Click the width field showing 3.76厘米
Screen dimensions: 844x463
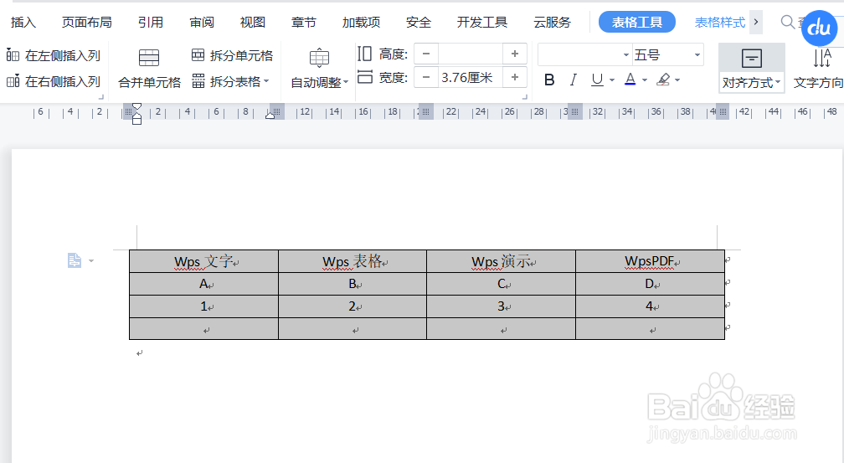tap(471, 78)
